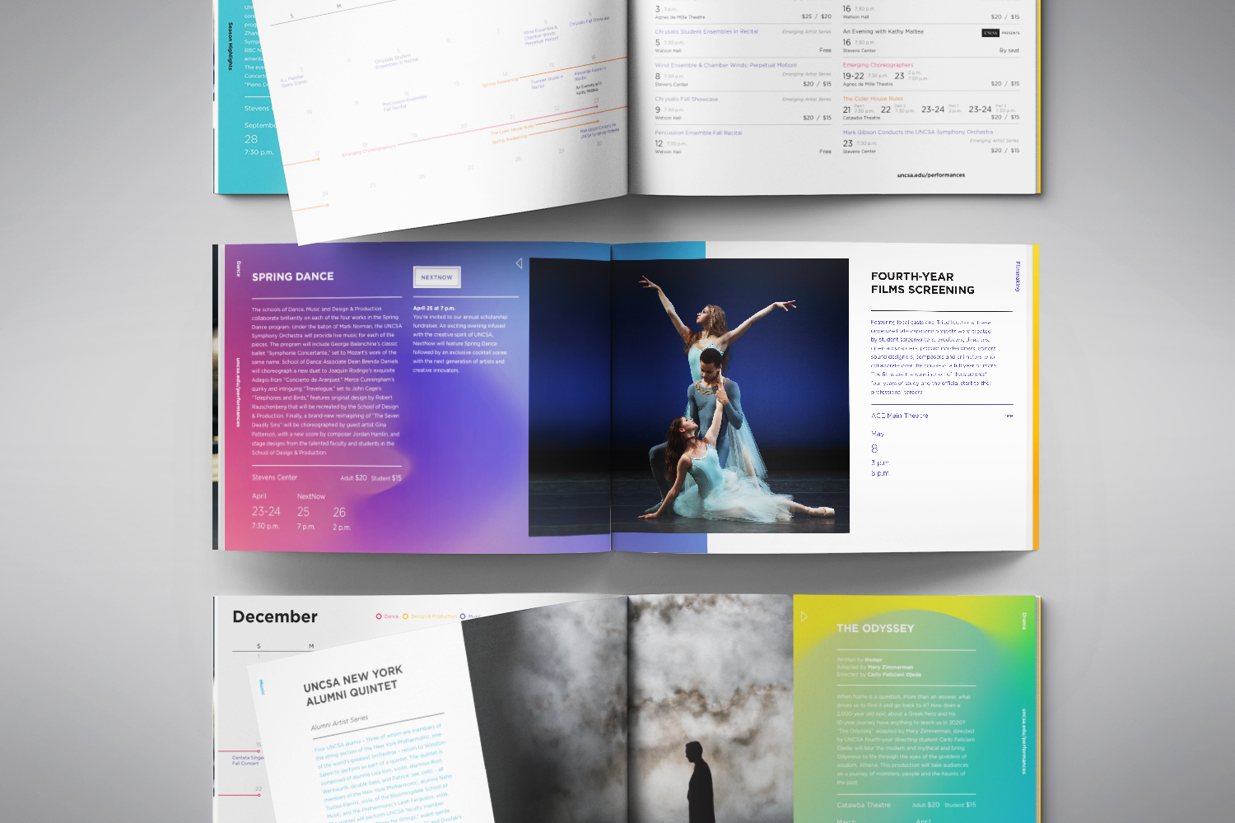Click the "23-24" April date on the Spring Dance page
Screen dimensions: 1235x823
point(266,512)
